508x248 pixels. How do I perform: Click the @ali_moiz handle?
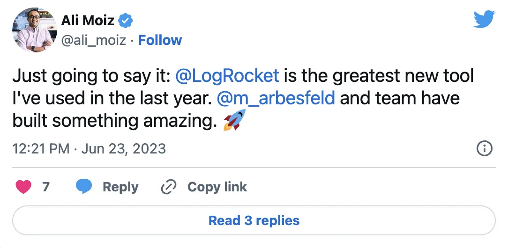[94, 40]
